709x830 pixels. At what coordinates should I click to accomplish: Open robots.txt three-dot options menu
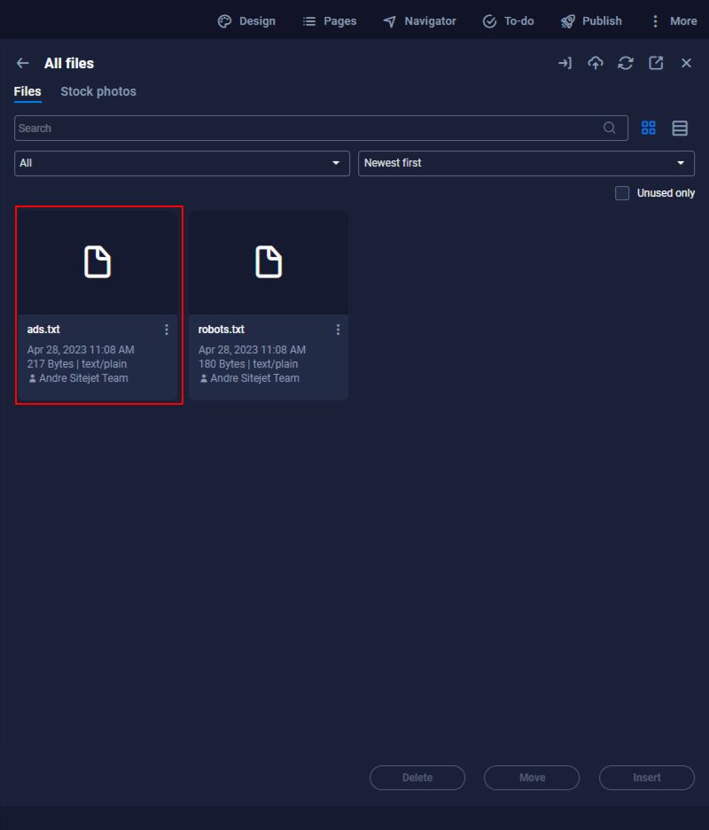point(338,330)
